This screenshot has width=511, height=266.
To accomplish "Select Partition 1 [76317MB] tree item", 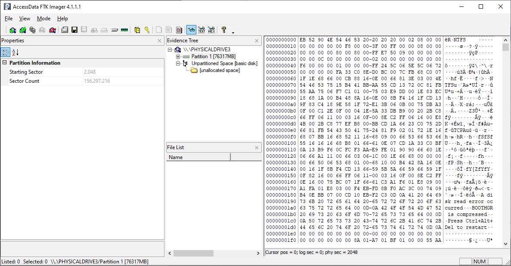I will click(214, 56).
